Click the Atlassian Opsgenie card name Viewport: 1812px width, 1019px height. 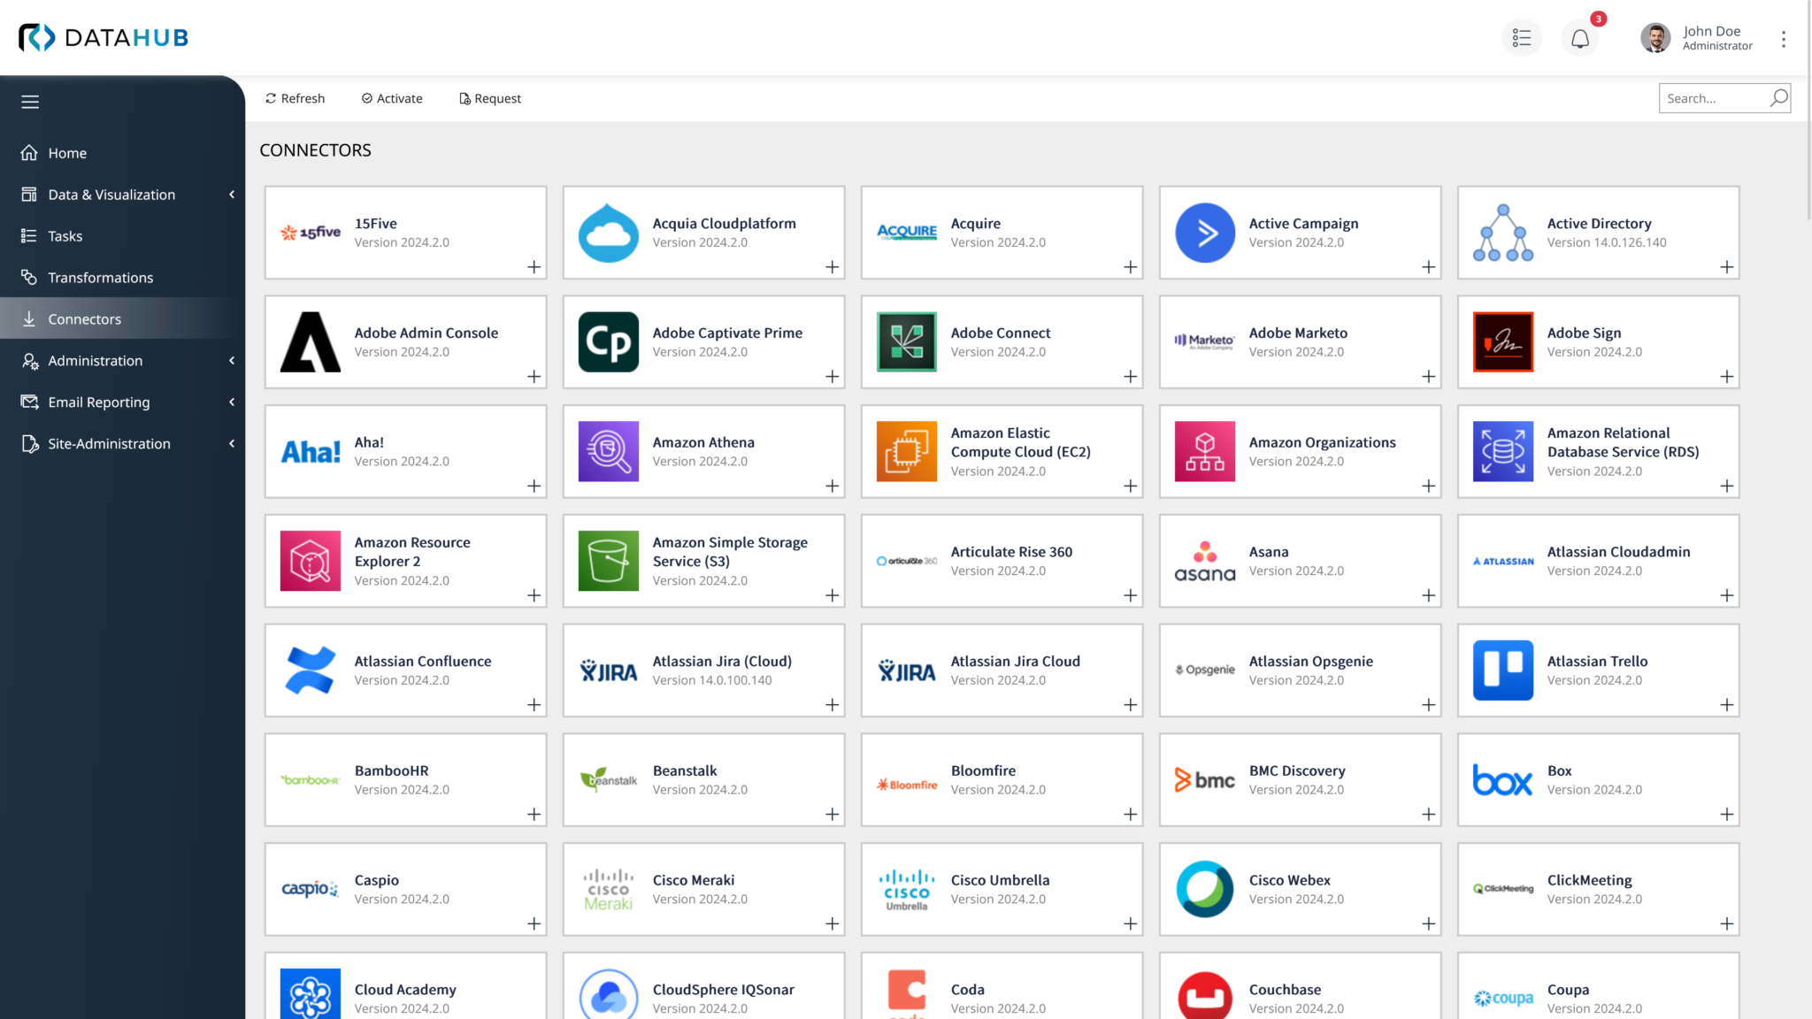[1310, 662]
